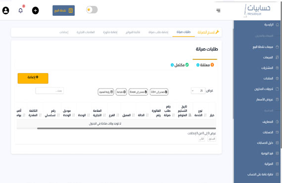
Task: Click the wrench icon of قسم الصيانة
Action: [217, 32]
